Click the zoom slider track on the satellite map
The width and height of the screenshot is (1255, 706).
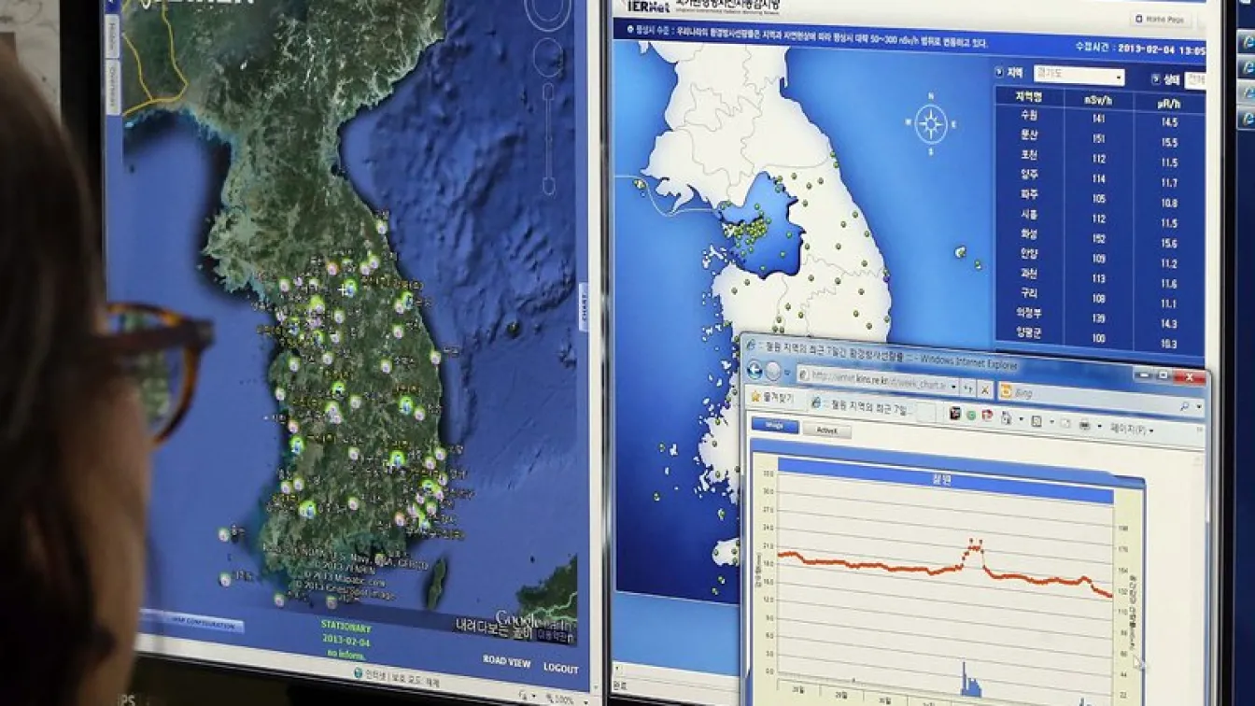click(548, 140)
